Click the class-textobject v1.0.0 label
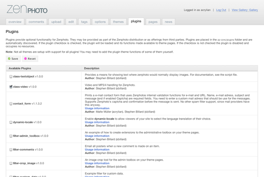This screenshot has height=177, width=264. coord(28,76)
